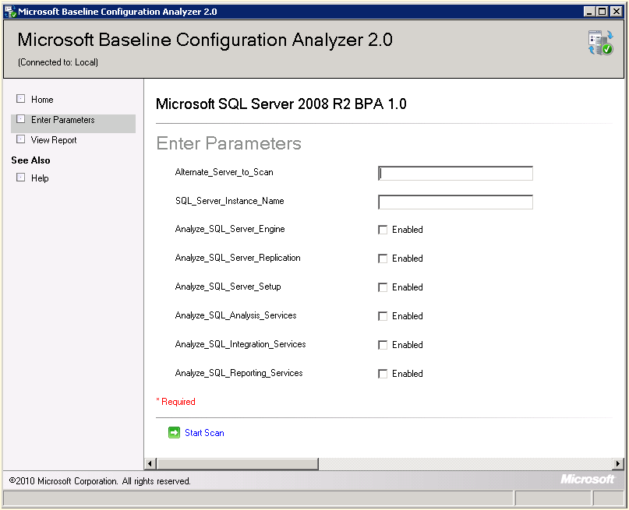Click the SQL_Server_Instance_Name input box

click(x=455, y=202)
